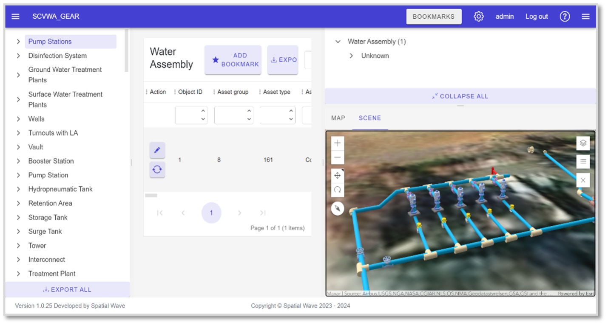Collapse the Water Assembly node in the right panel

(338, 41)
